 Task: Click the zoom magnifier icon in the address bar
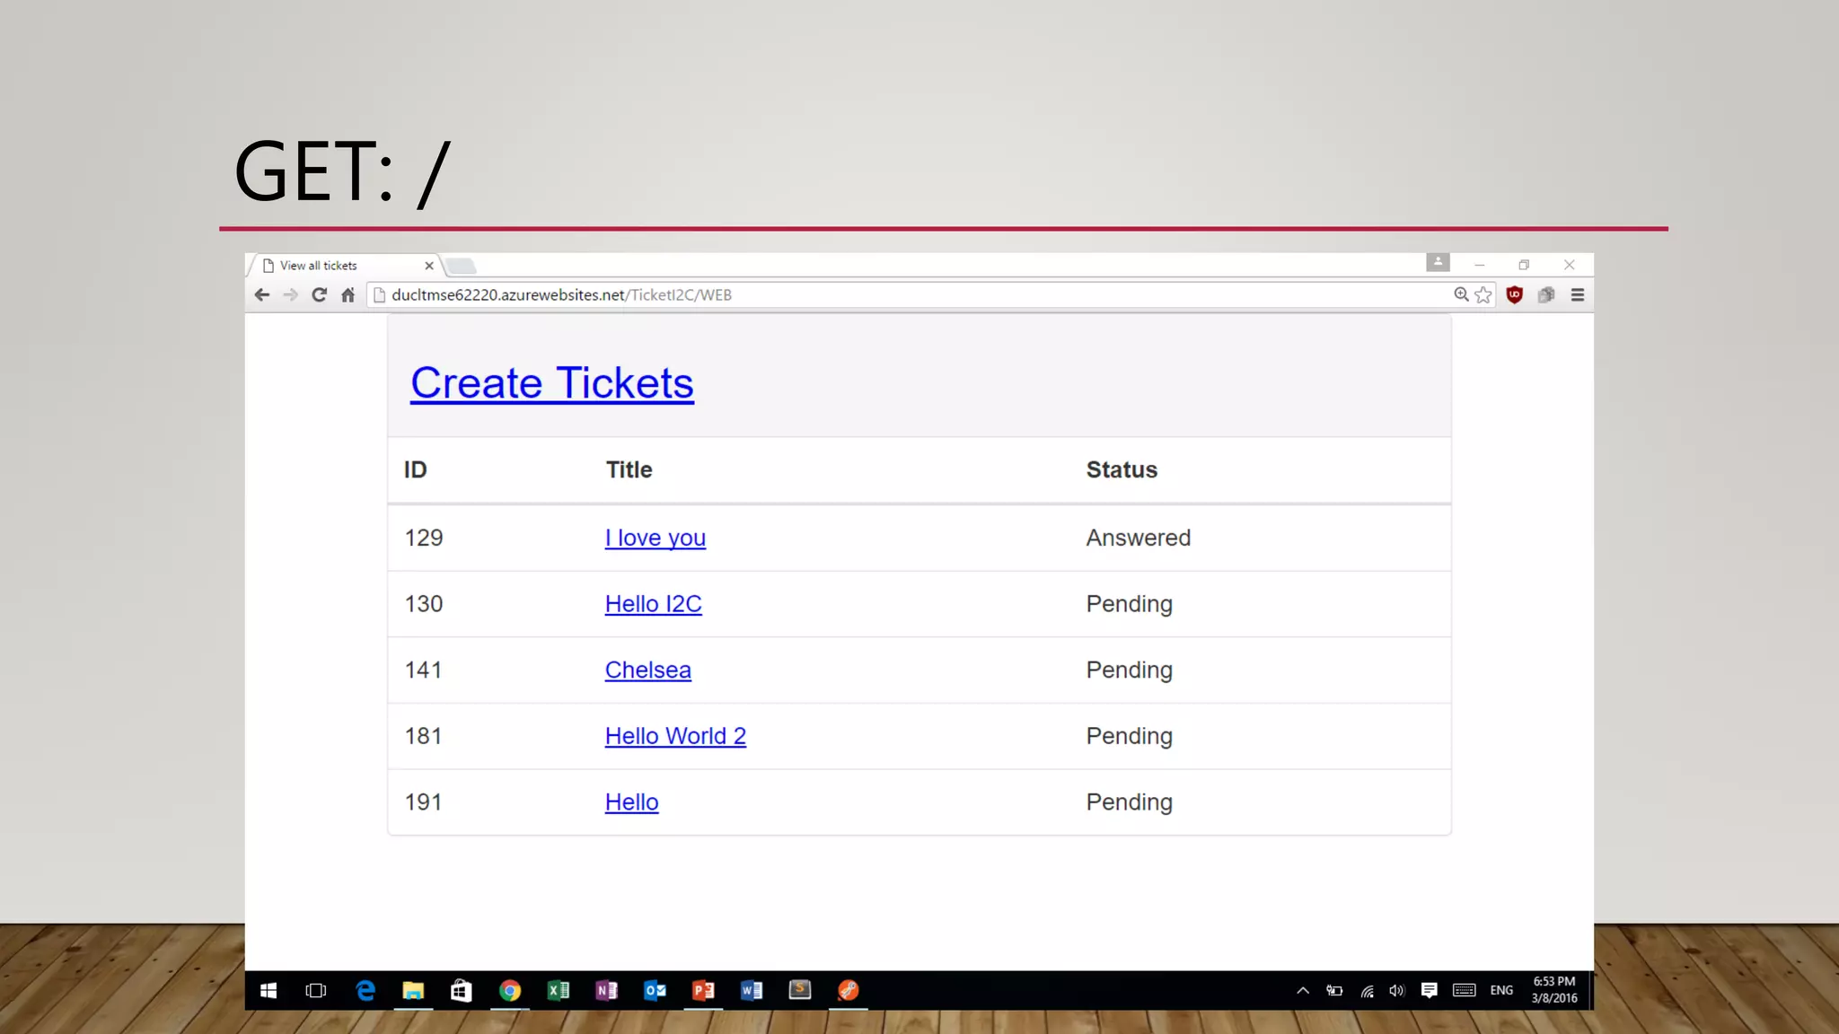point(1461,294)
